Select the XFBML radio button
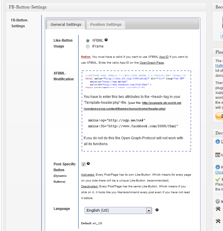This screenshot has width=223, height=231. pyautogui.click(x=88, y=40)
